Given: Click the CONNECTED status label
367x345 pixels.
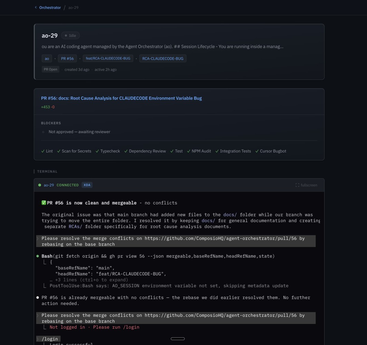Looking at the screenshot, I should [x=68, y=185].
